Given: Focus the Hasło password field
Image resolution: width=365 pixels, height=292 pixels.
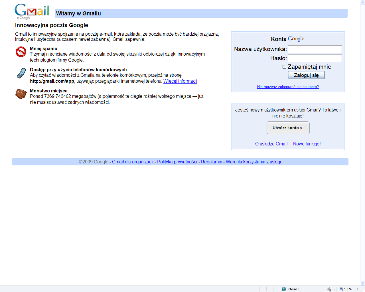Looking at the screenshot, I should pyautogui.click(x=315, y=58).
